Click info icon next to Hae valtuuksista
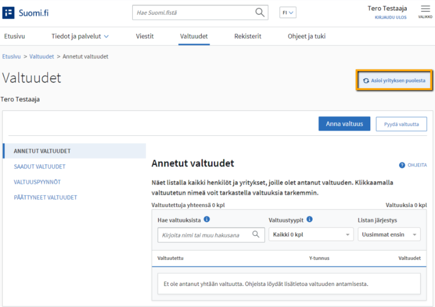The image size is (435, 307). coord(207,220)
